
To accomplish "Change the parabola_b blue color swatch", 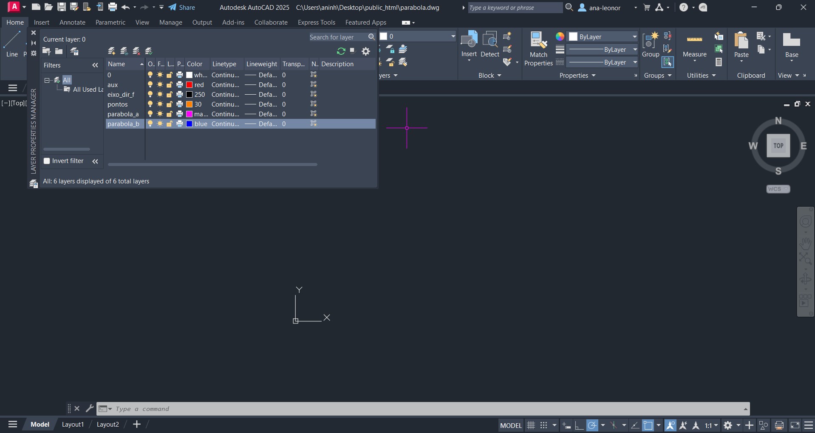I will click(190, 124).
